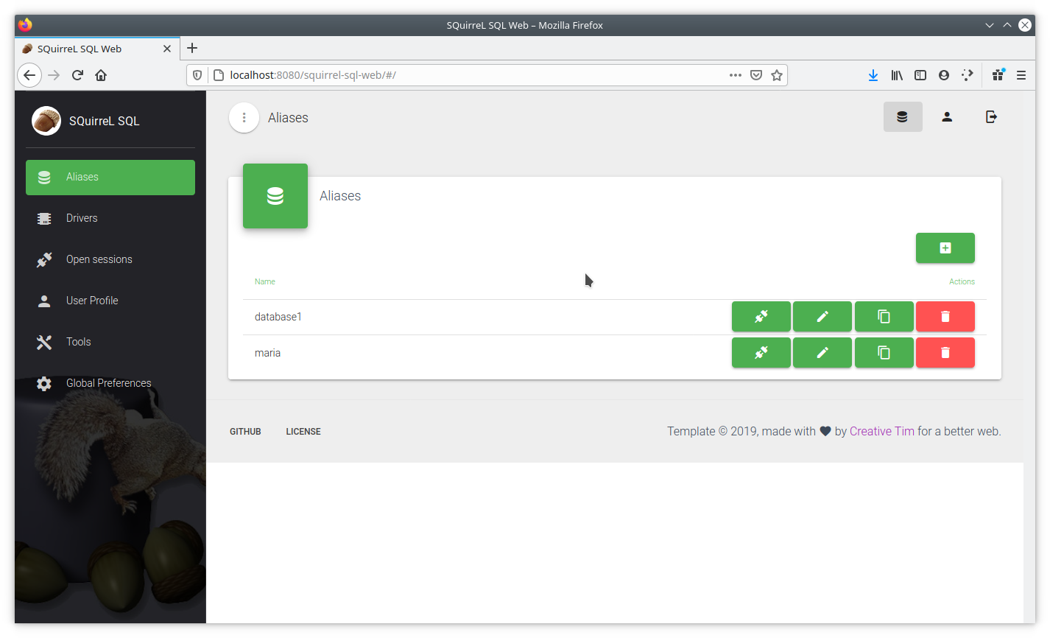Open the Firefox library icon
This screenshot has height=638, width=1050.
897,75
